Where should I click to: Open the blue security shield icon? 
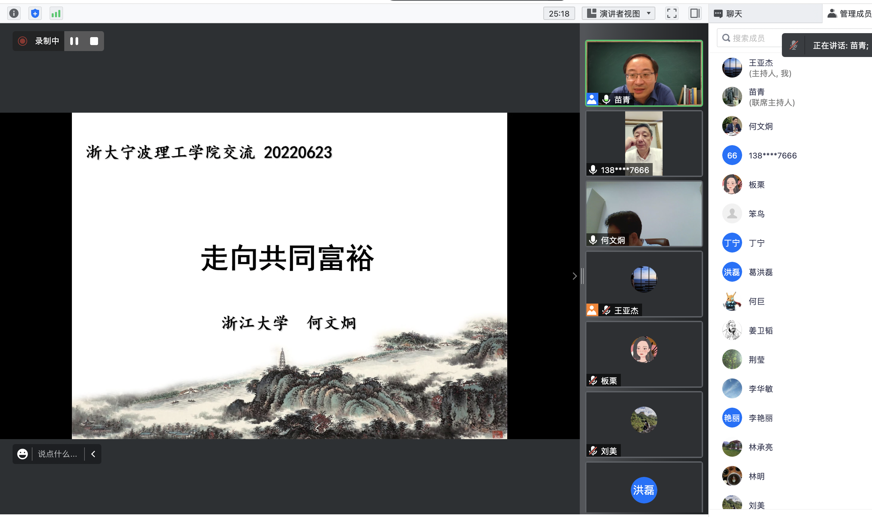point(35,14)
